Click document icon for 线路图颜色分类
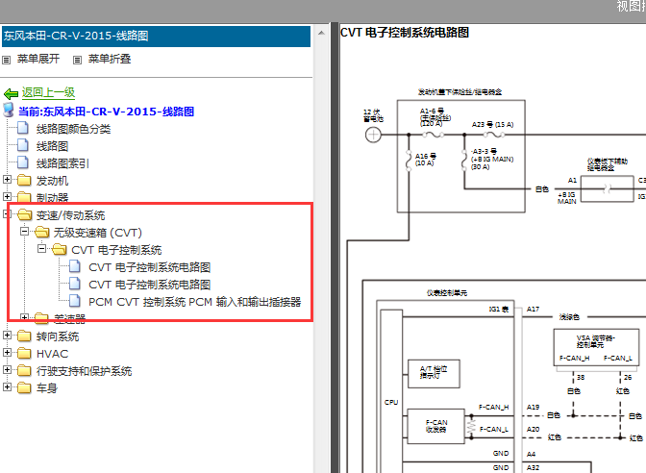The height and width of the screenshot is (473, 646). tap(23, 128)
